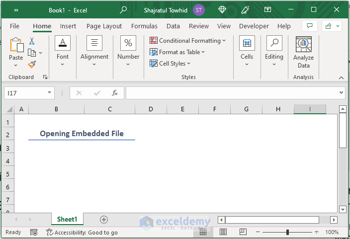Click the Paste clipboard icon
350x239 pixels.
17,45
